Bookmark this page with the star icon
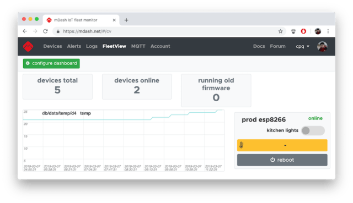353x203 pixels. [280, 31]
